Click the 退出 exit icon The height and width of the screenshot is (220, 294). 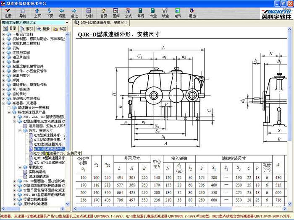(192, 13)
